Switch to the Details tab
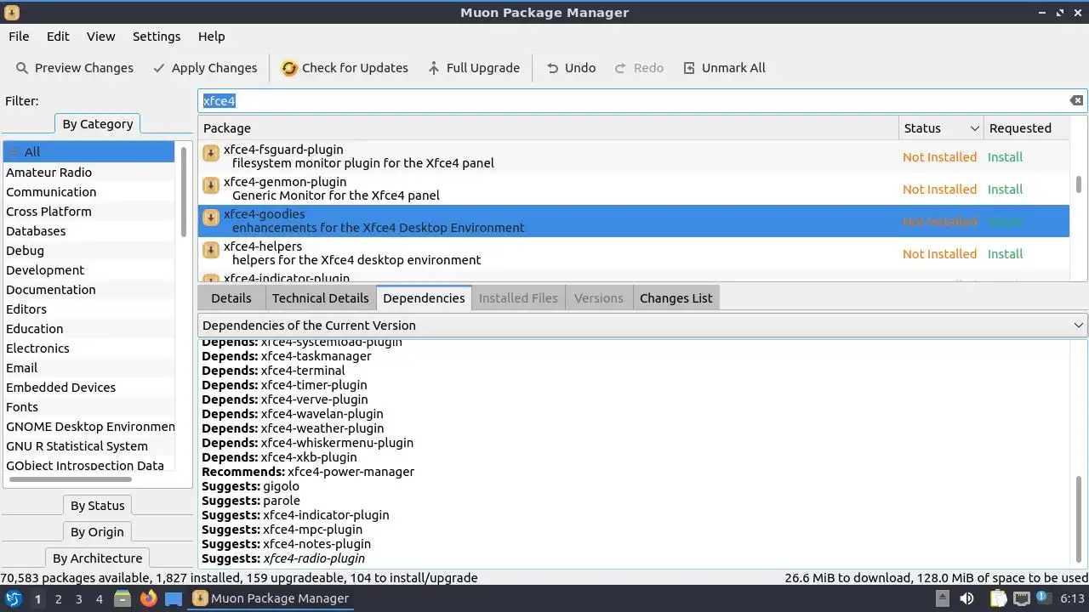Screen dimensions: 1089x612 (x=231, y=298)
